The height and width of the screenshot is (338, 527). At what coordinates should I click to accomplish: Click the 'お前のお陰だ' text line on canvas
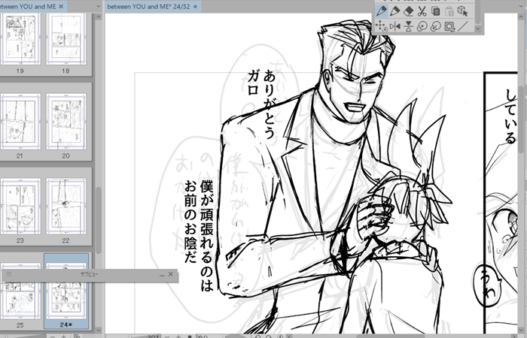(x=190, y=222)
